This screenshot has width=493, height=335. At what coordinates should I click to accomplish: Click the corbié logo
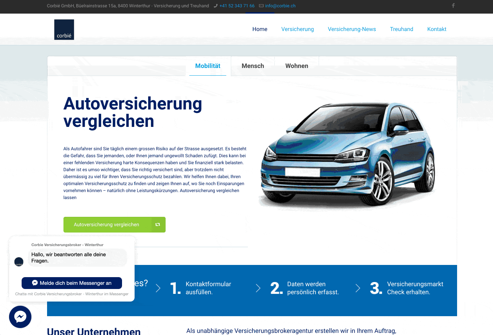point(64,29)
